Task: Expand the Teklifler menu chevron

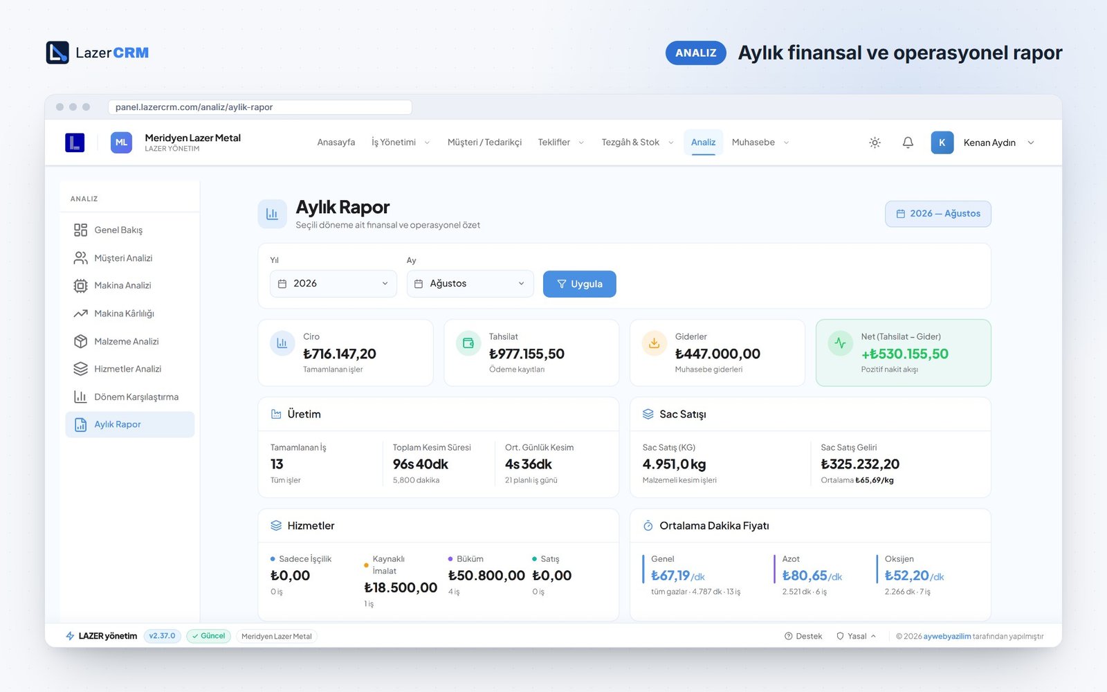Action: tap(581, 143)
